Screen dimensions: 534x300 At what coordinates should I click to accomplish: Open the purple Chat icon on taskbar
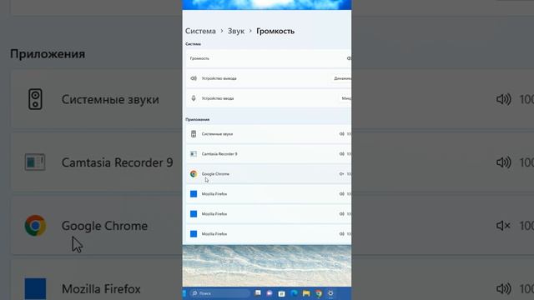click(270, 293)
